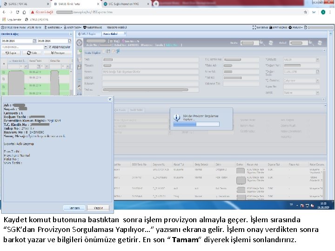Open the YENİ DEPO MODÜLÜ menu
335x251 pixels.
click(117, 27)
